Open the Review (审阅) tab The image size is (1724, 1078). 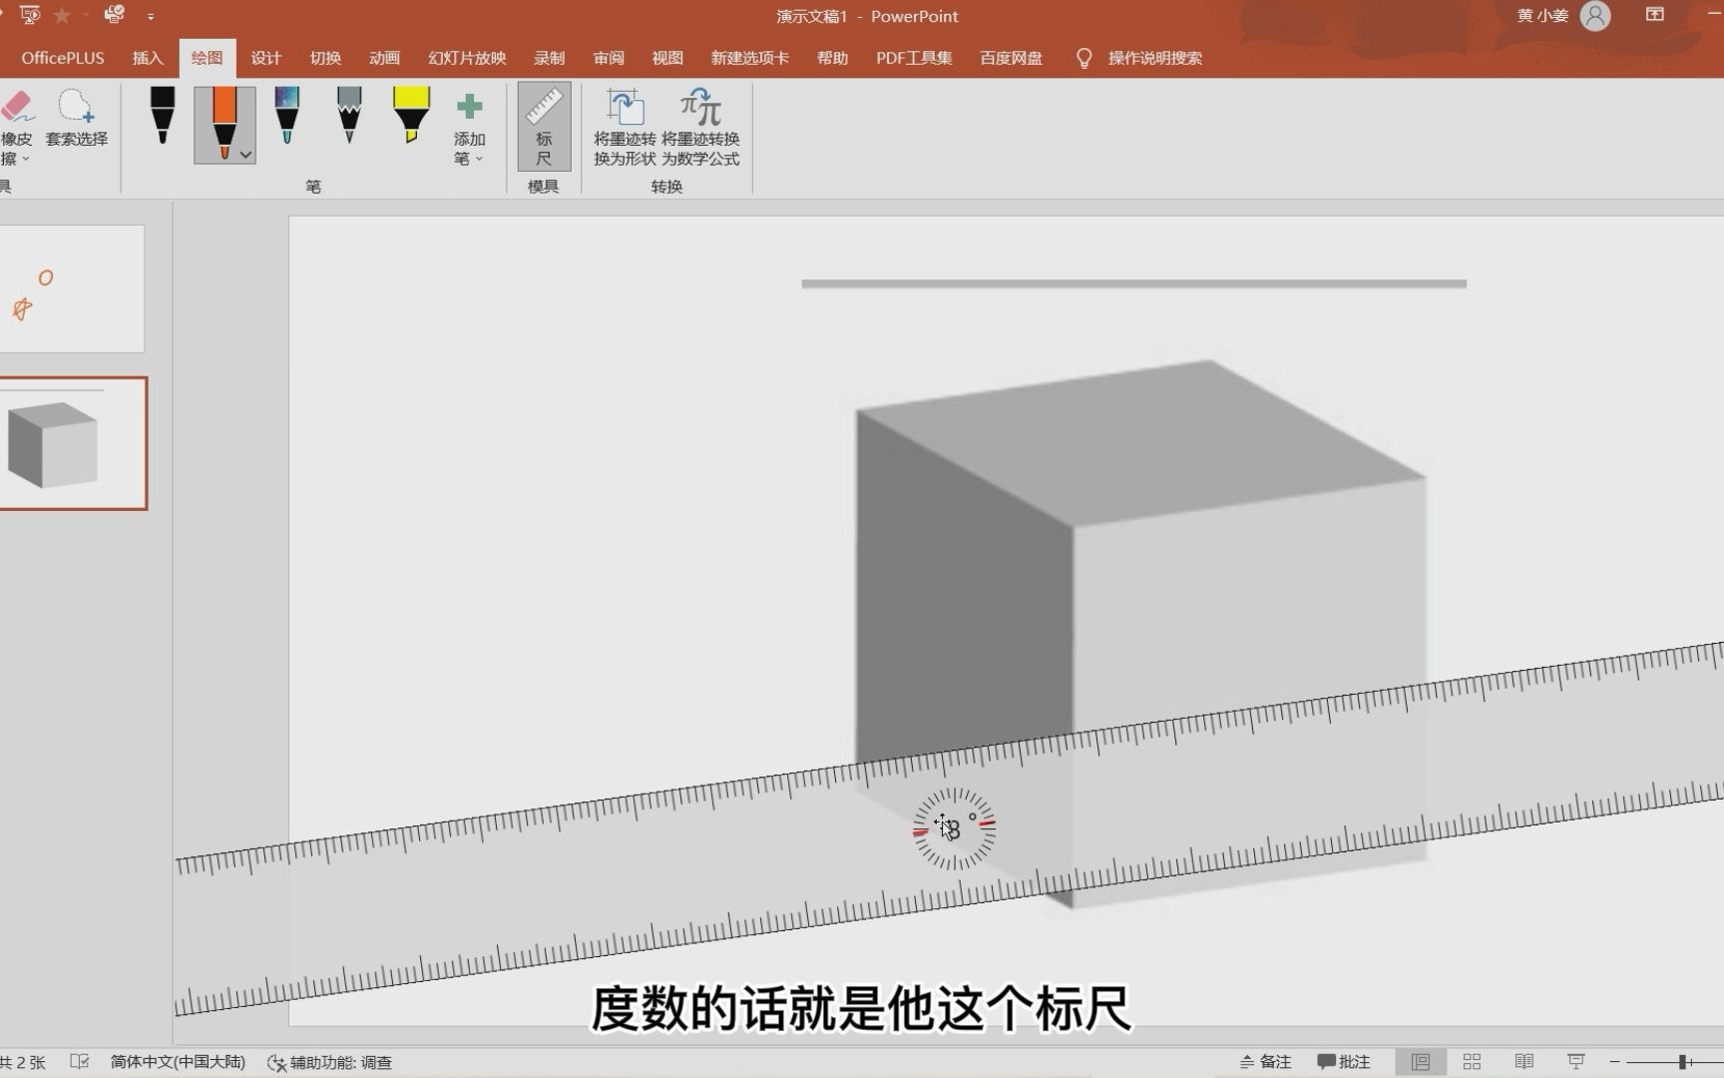609,58
